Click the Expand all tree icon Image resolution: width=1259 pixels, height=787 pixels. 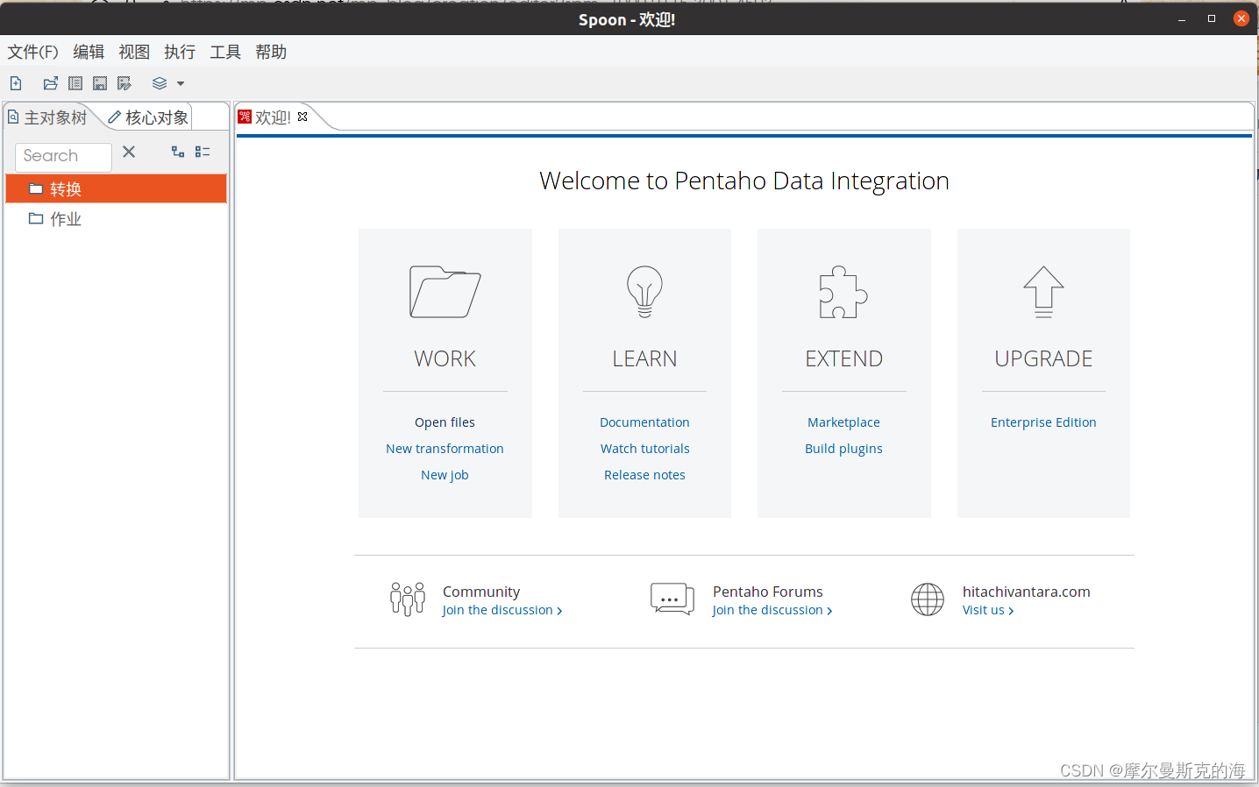(178, 152)
